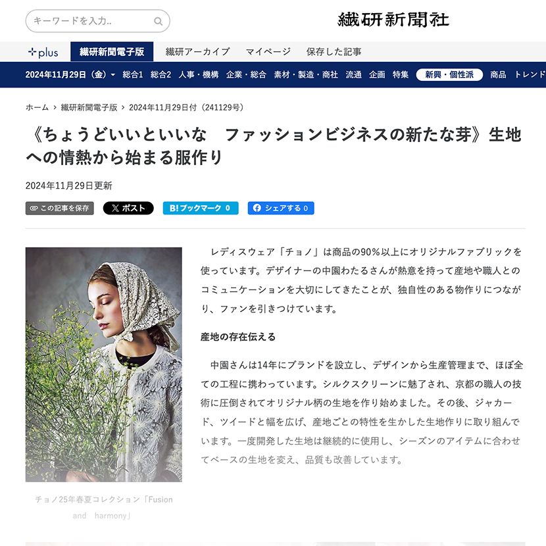
Task: Go to the 総合1 section
Action: (x=133, y=74)
